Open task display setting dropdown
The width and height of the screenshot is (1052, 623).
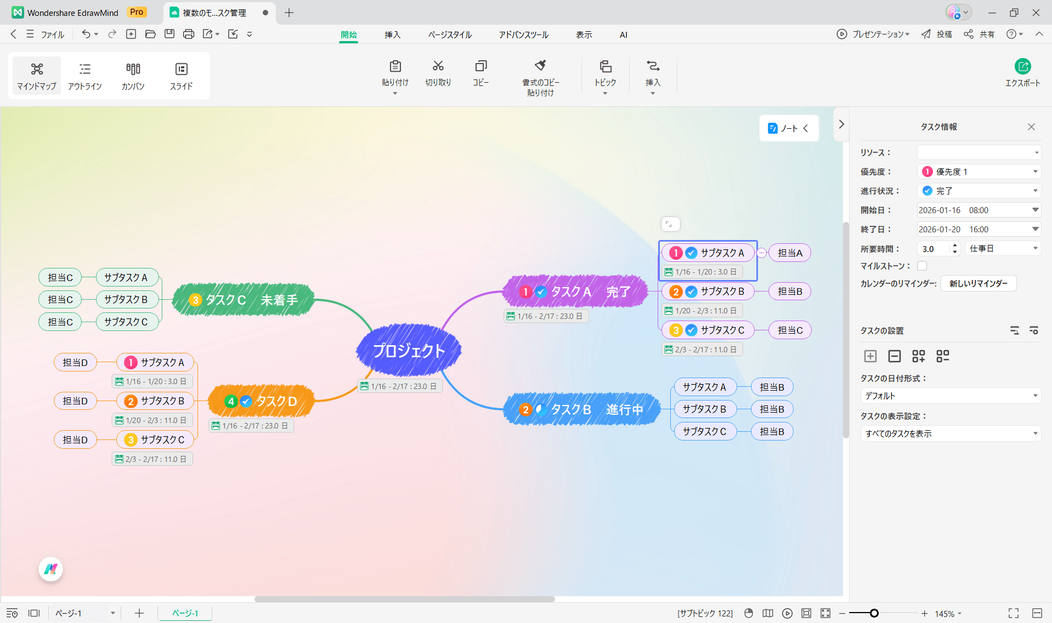(x=951, y=433)
